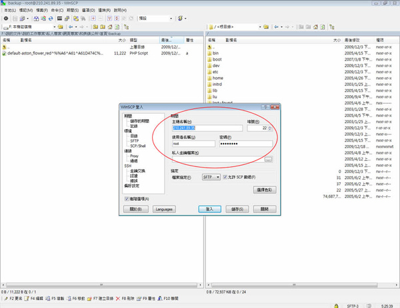Click the port number stepper arrows
Screen dimensions: 400x308
(x=270, y=128)
